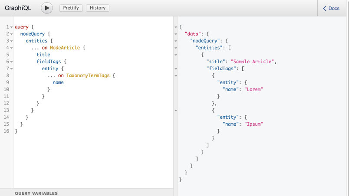This screenshot has width=349, height=196.
Task: Collapse fieldTags block at line 6
Action: [11, 62]
